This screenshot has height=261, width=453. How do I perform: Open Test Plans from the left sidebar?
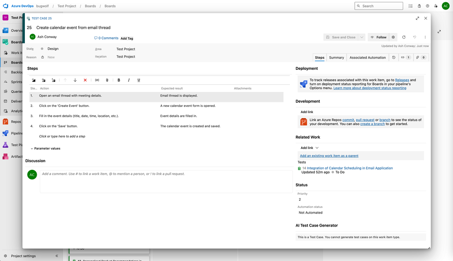5,145
